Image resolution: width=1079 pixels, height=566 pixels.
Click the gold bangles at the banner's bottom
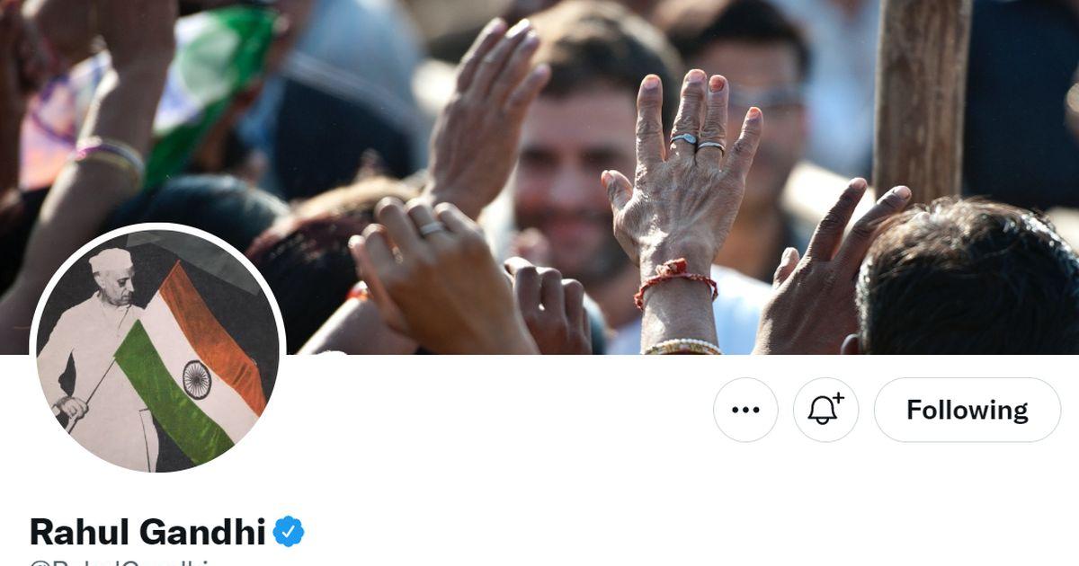click(x=682, y=347)
